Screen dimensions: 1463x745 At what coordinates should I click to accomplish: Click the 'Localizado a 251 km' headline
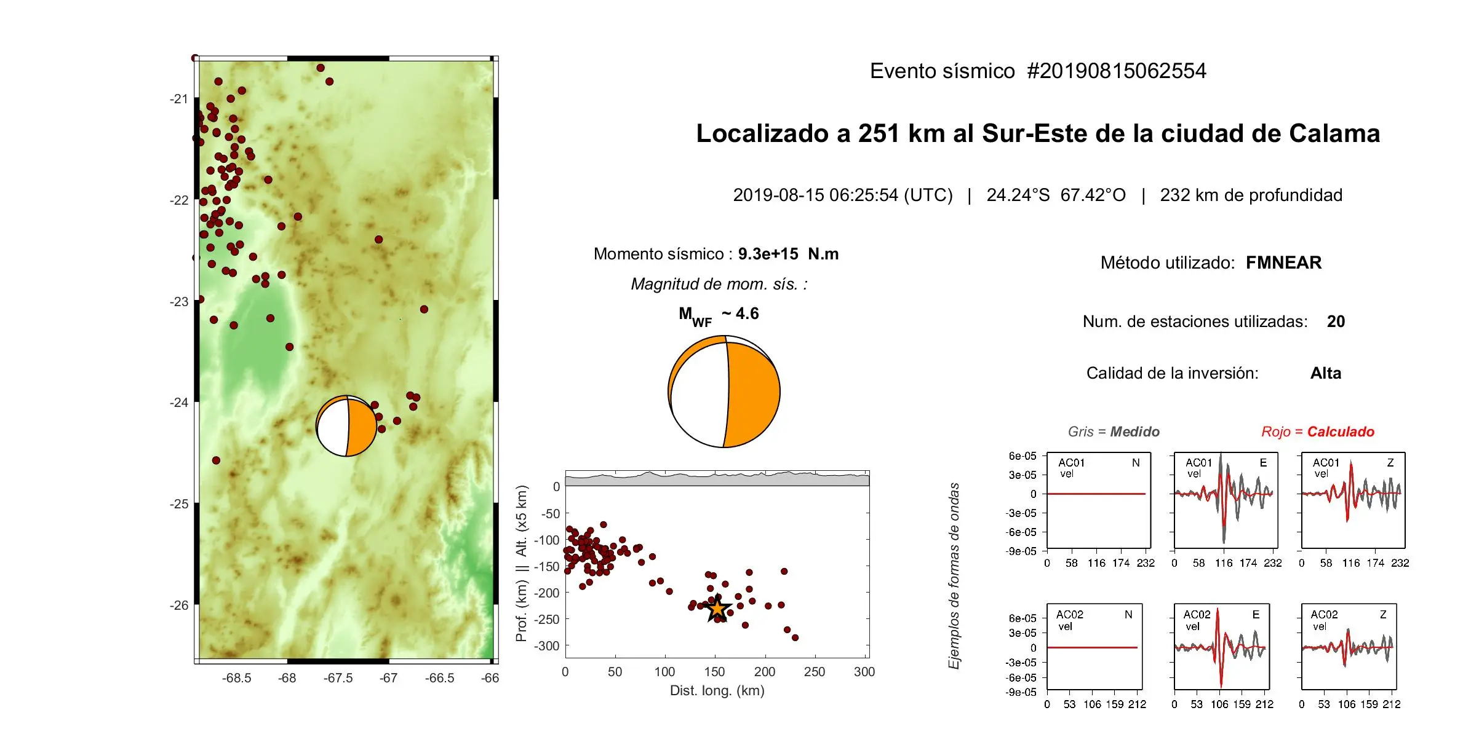(1038, 133)
